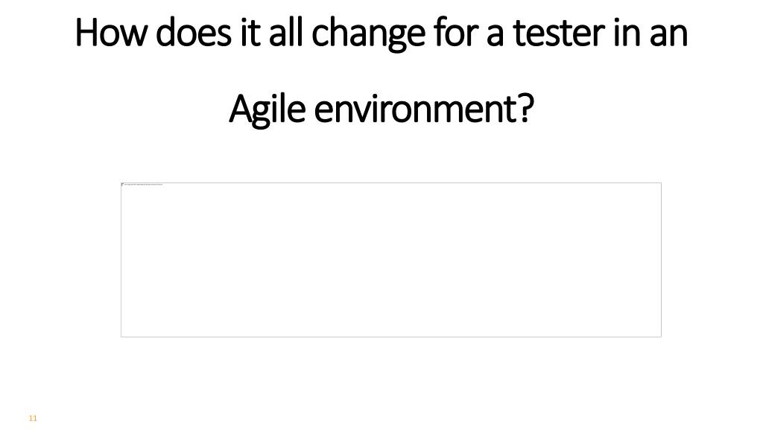Click the right border of the image placeholder
Viewport: 763px width, 429px height.
[662, 260]
